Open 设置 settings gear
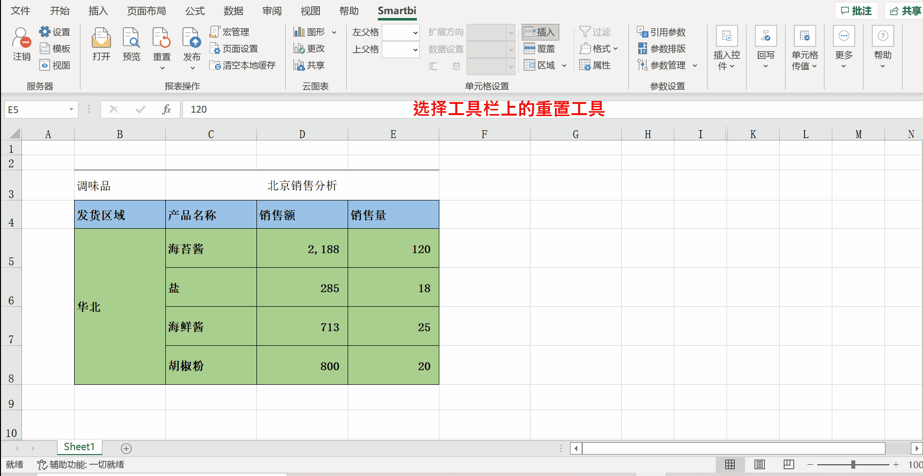923x476 pixels. point(55,32)
